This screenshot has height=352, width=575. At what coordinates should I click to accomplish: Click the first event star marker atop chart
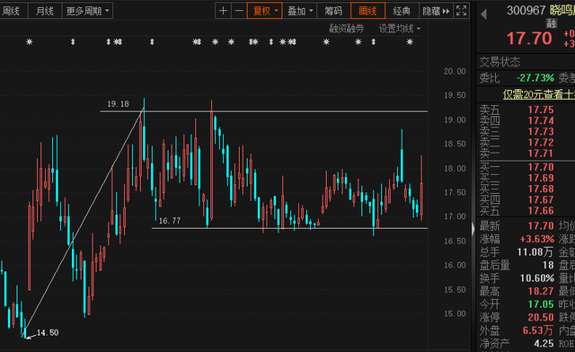coord(30,42)
